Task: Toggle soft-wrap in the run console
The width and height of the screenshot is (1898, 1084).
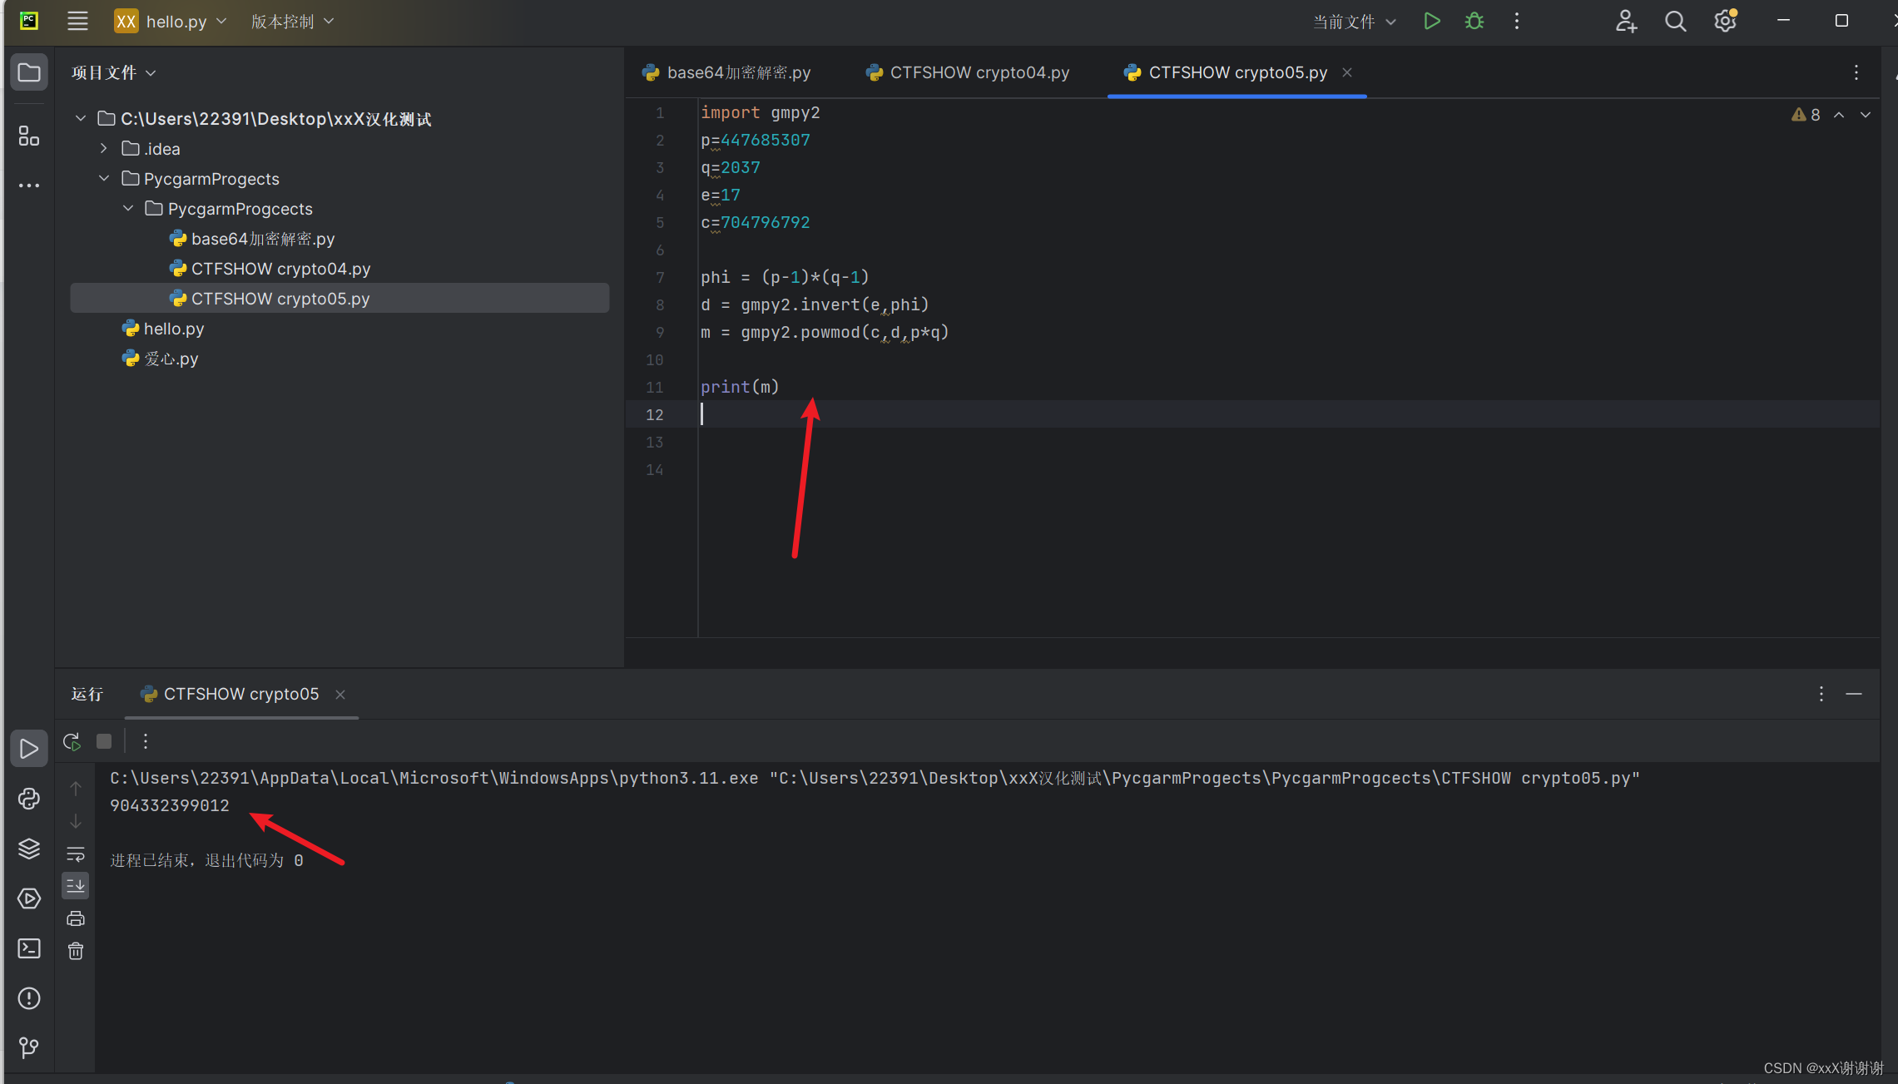Action: (75, 854)
